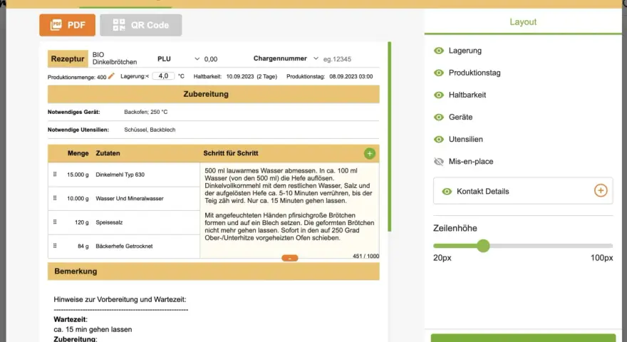Grab the drag handle of Wasser Und Mineralwasser
The width and height of the screenshot is (627, 342).
click(x=55, y=198)
